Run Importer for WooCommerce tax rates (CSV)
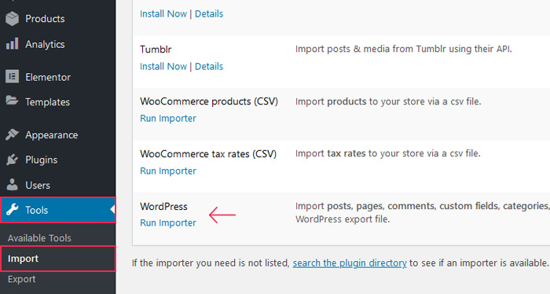Viewport: 550px width, 294px height. (168, 171)
